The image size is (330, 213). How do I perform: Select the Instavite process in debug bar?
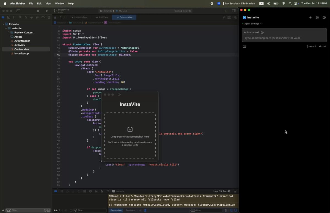(118, 191)
